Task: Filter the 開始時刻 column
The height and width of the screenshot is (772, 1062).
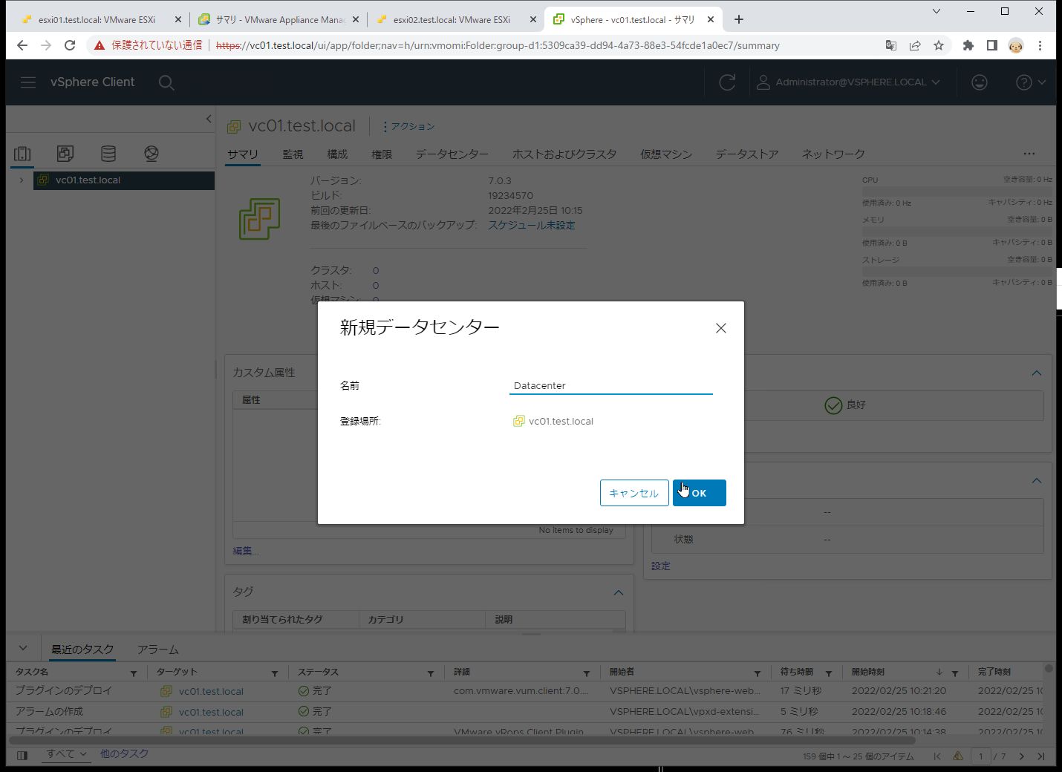Action: (x=955, y=673)
